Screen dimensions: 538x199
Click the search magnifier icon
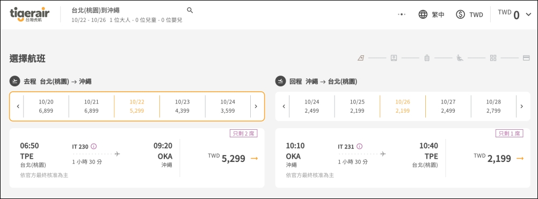190,10
